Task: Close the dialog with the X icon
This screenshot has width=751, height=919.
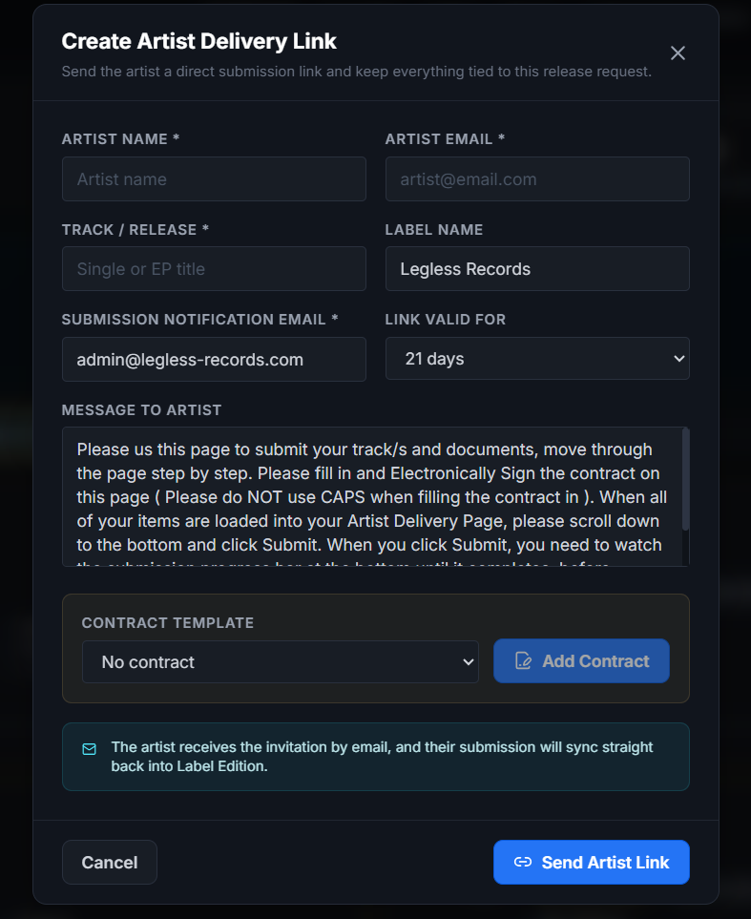Action: pyautogui.click(x=678, y=53)
